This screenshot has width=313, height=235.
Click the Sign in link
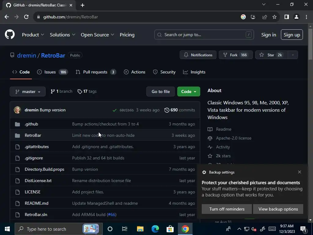pos(269,35)
